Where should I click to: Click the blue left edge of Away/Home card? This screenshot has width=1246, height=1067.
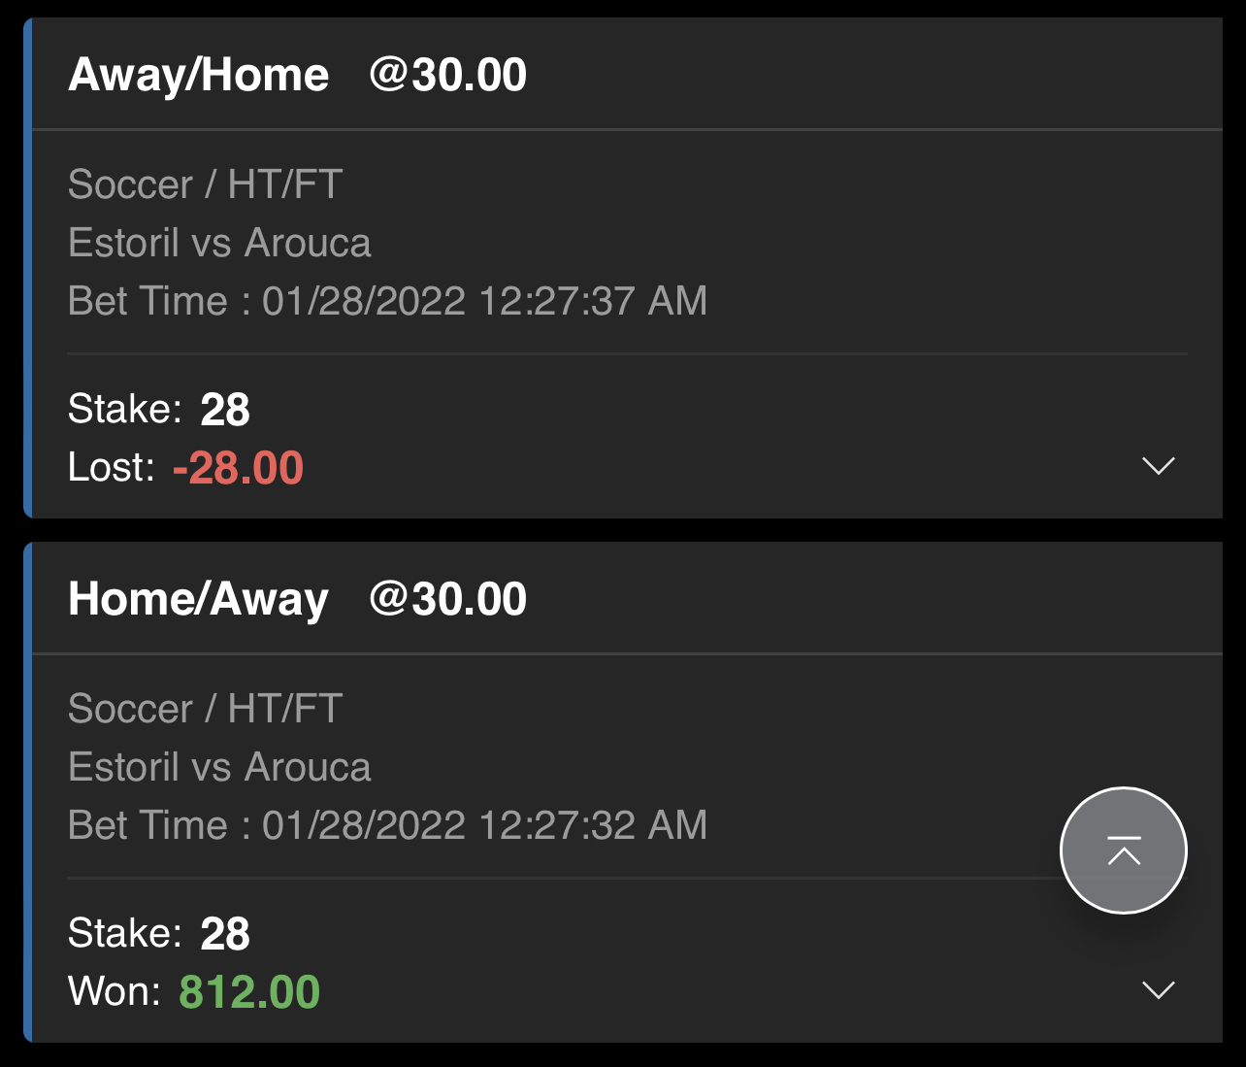(28, 267)
